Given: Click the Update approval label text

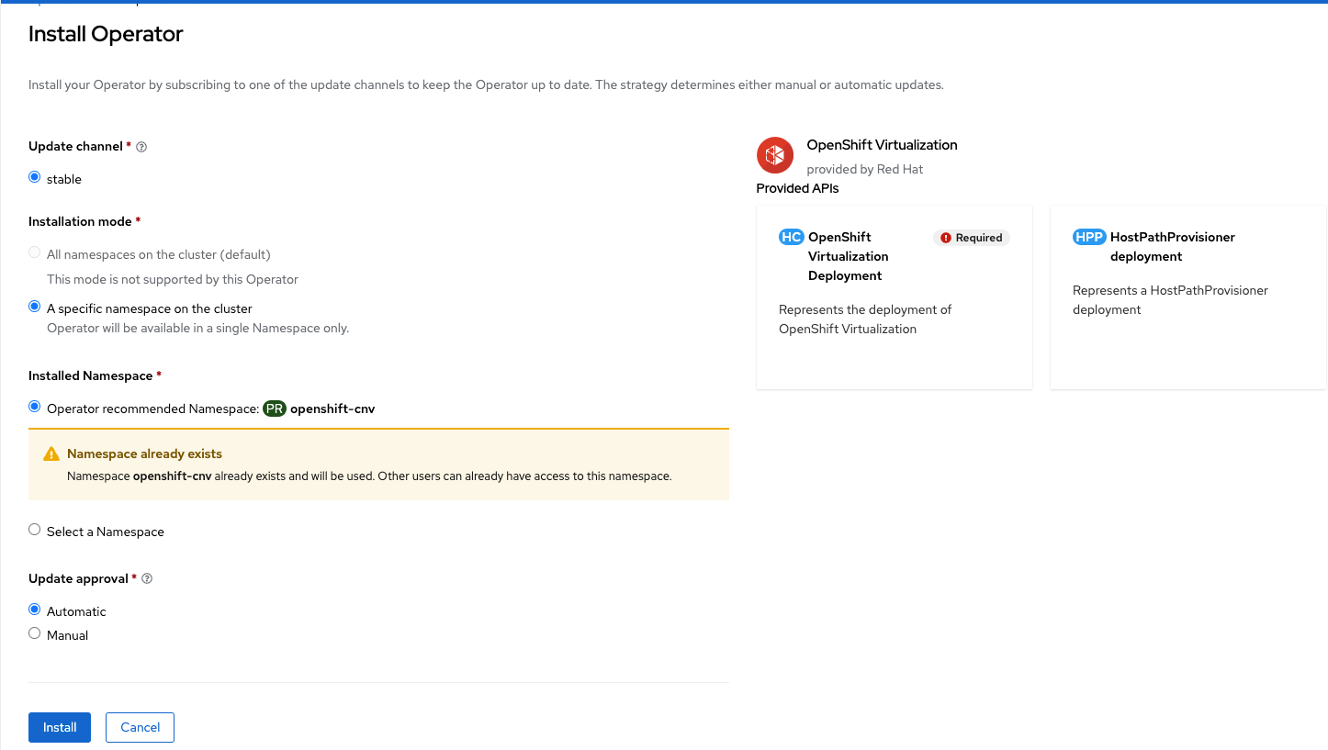Looking at the screenshot, I should click(78, 578).
